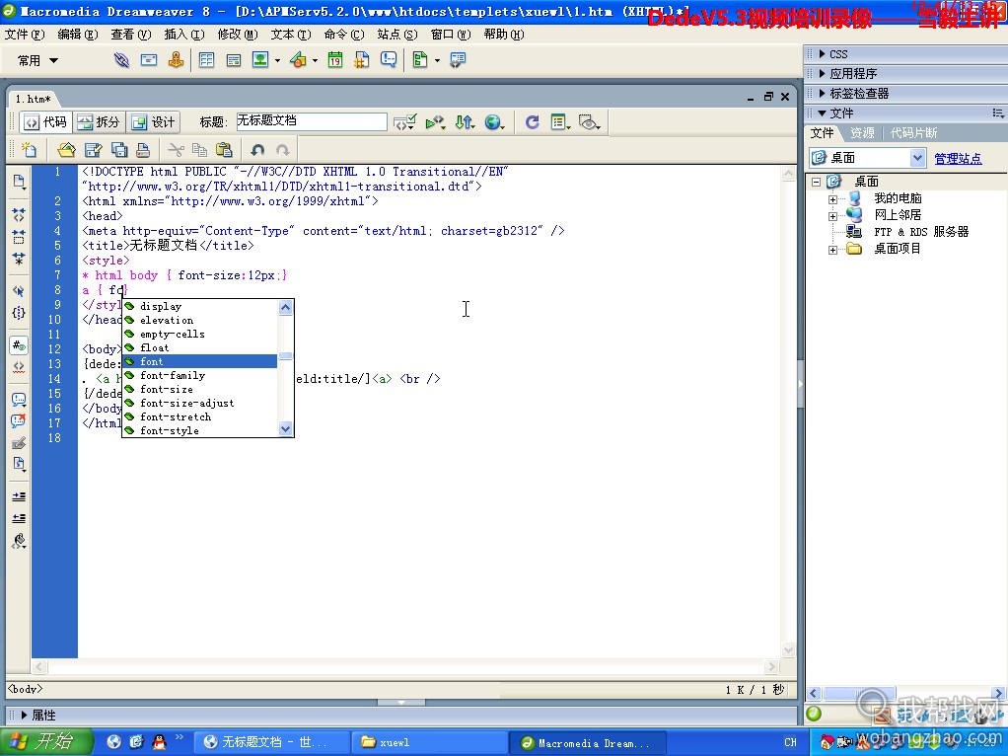The height and width of the screenshot is (756, 1008).
Task: Expand the 我的电脑 tree node
Action: coord(832,198)
